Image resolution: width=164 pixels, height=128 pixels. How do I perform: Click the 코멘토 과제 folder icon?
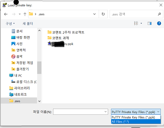coord(50,38)
